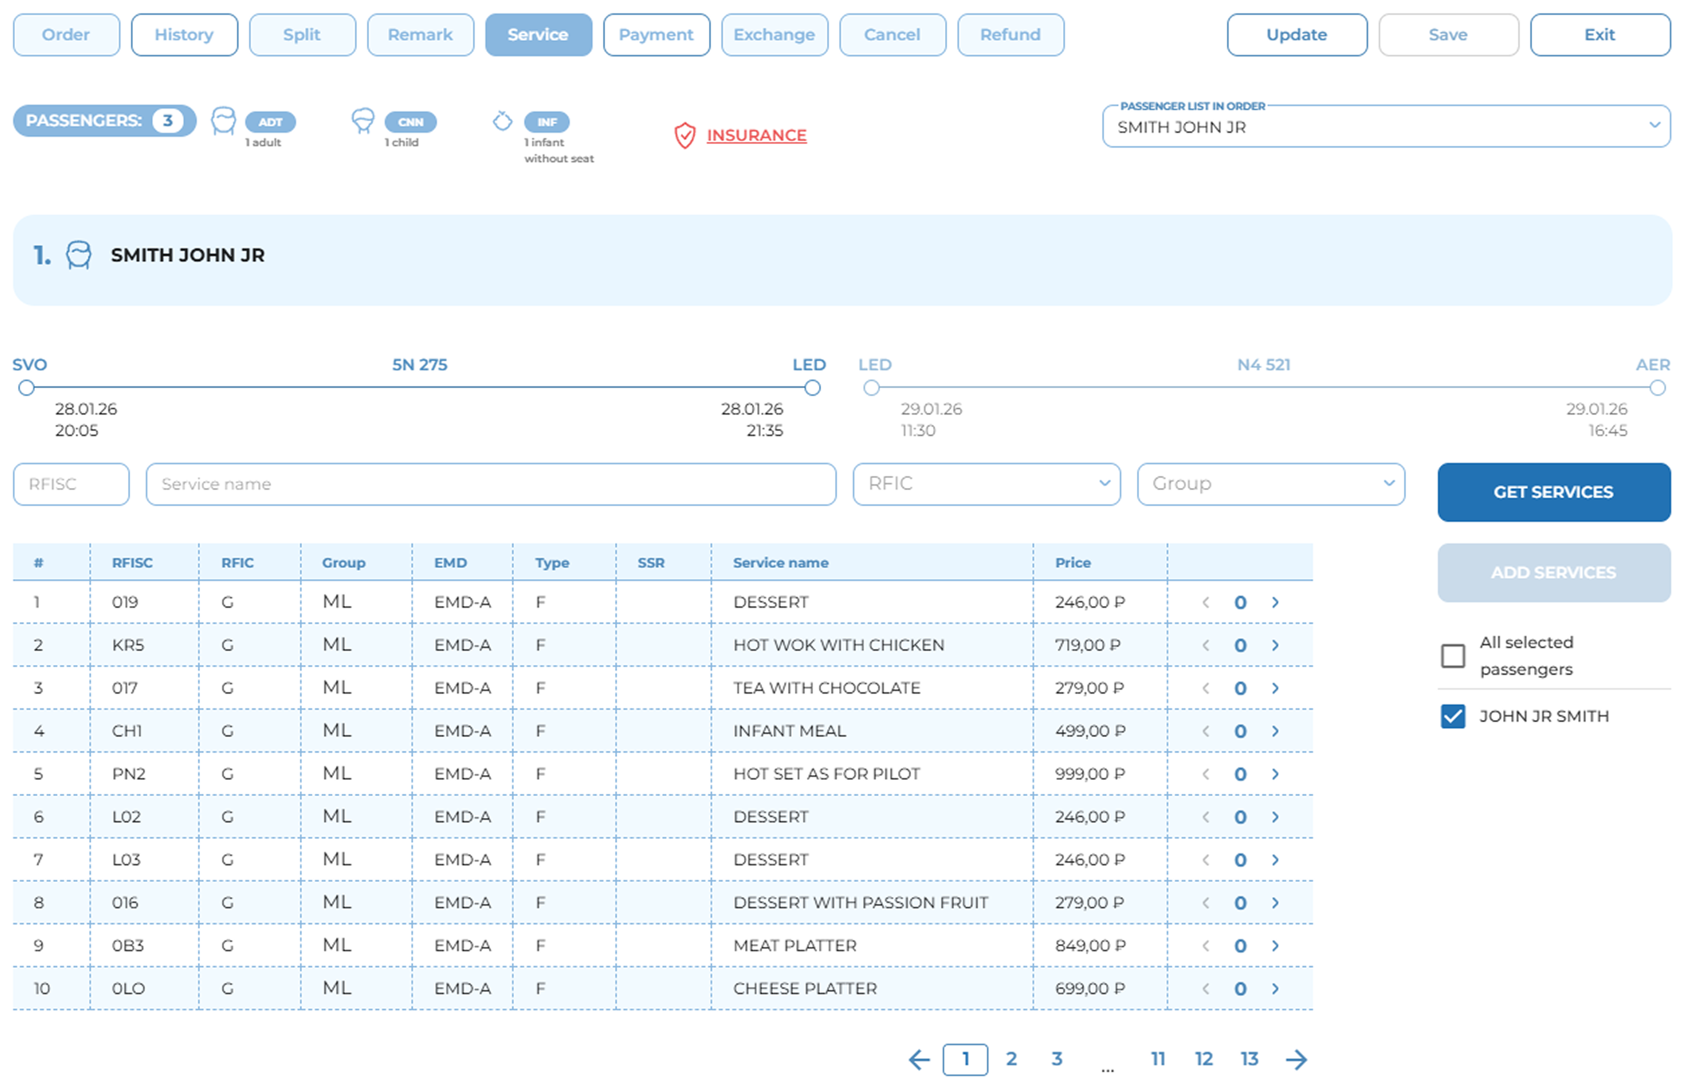Check the All selected passengers checkbox

pos(1452,656)
